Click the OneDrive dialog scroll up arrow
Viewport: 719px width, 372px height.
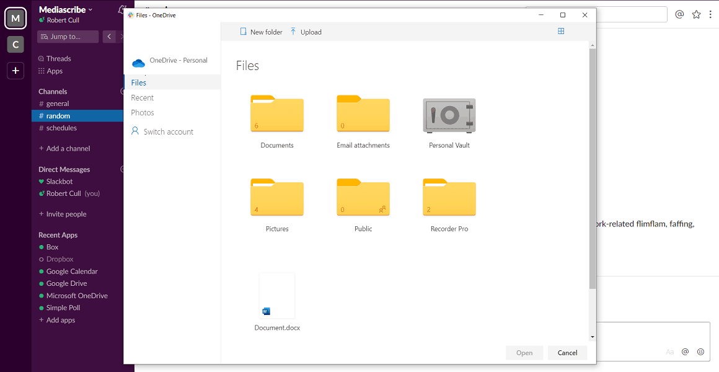[x=593, y=45]
